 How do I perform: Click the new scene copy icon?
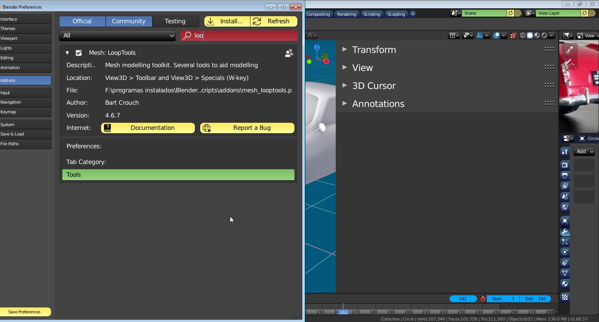point(510,13)
